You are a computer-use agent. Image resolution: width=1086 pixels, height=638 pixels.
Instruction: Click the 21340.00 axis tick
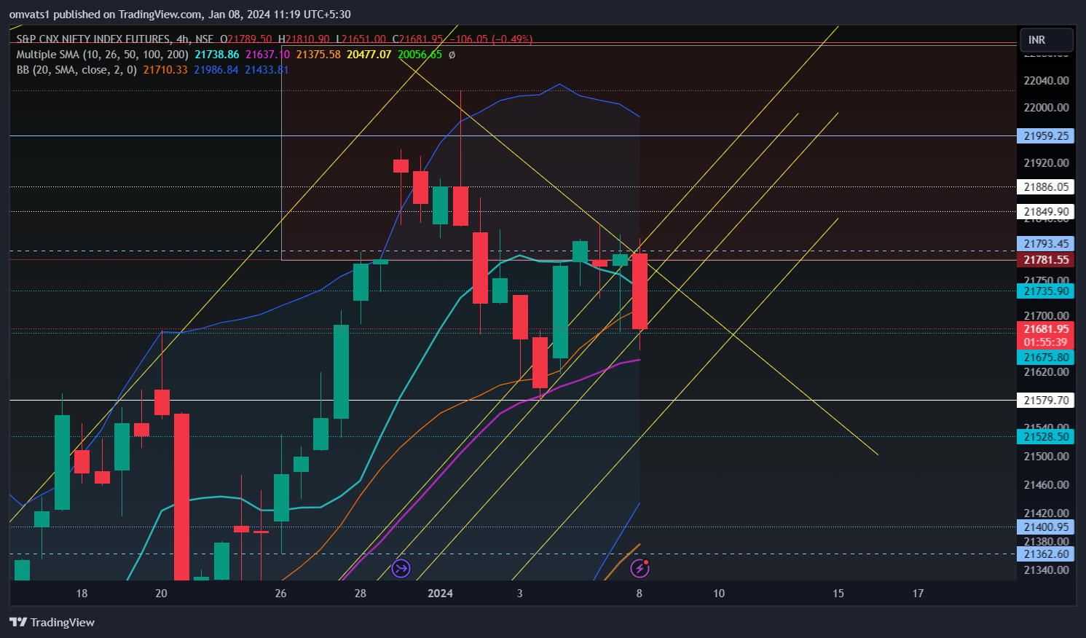[x=1046, y=570]
